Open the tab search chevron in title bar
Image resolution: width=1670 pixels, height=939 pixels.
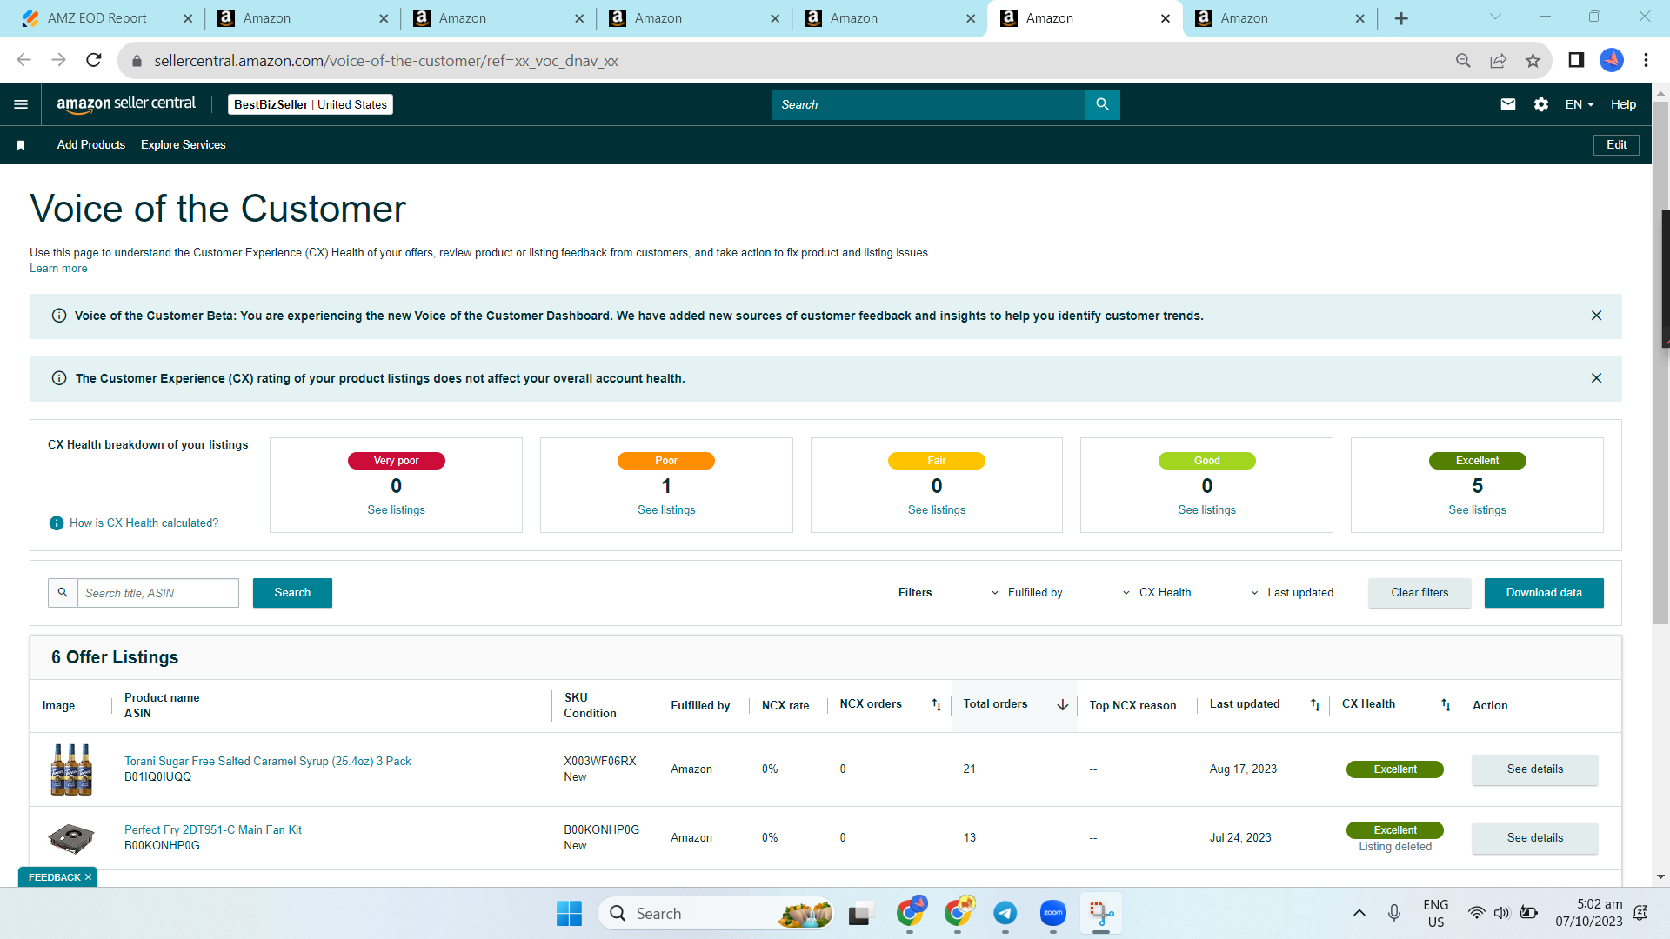(1495, 17)
